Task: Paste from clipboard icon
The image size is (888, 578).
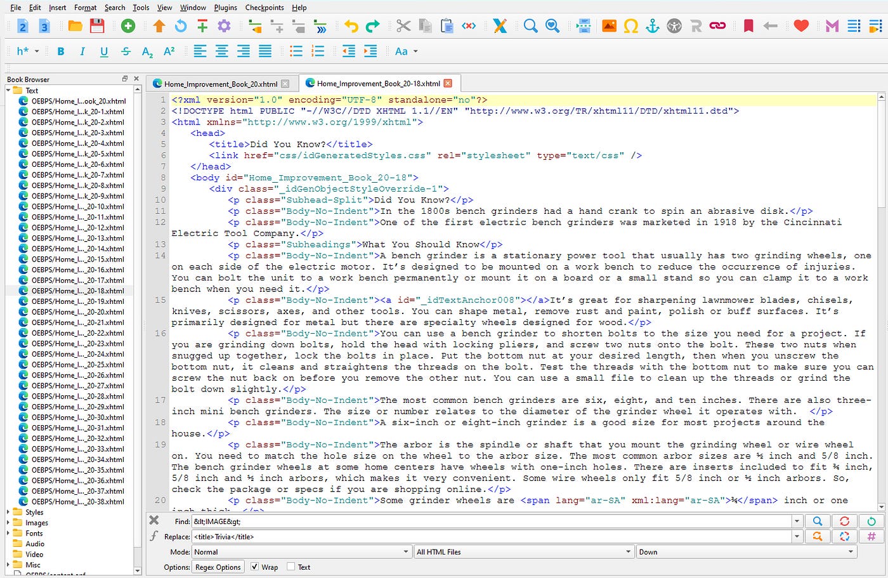Action: pyautogui.click(x=447, y=26)
